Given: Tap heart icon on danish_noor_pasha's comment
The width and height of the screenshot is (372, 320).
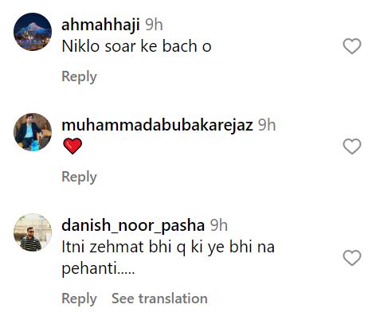Looking at the screenshot, I should pyautogui.click(x=352, y=258).
